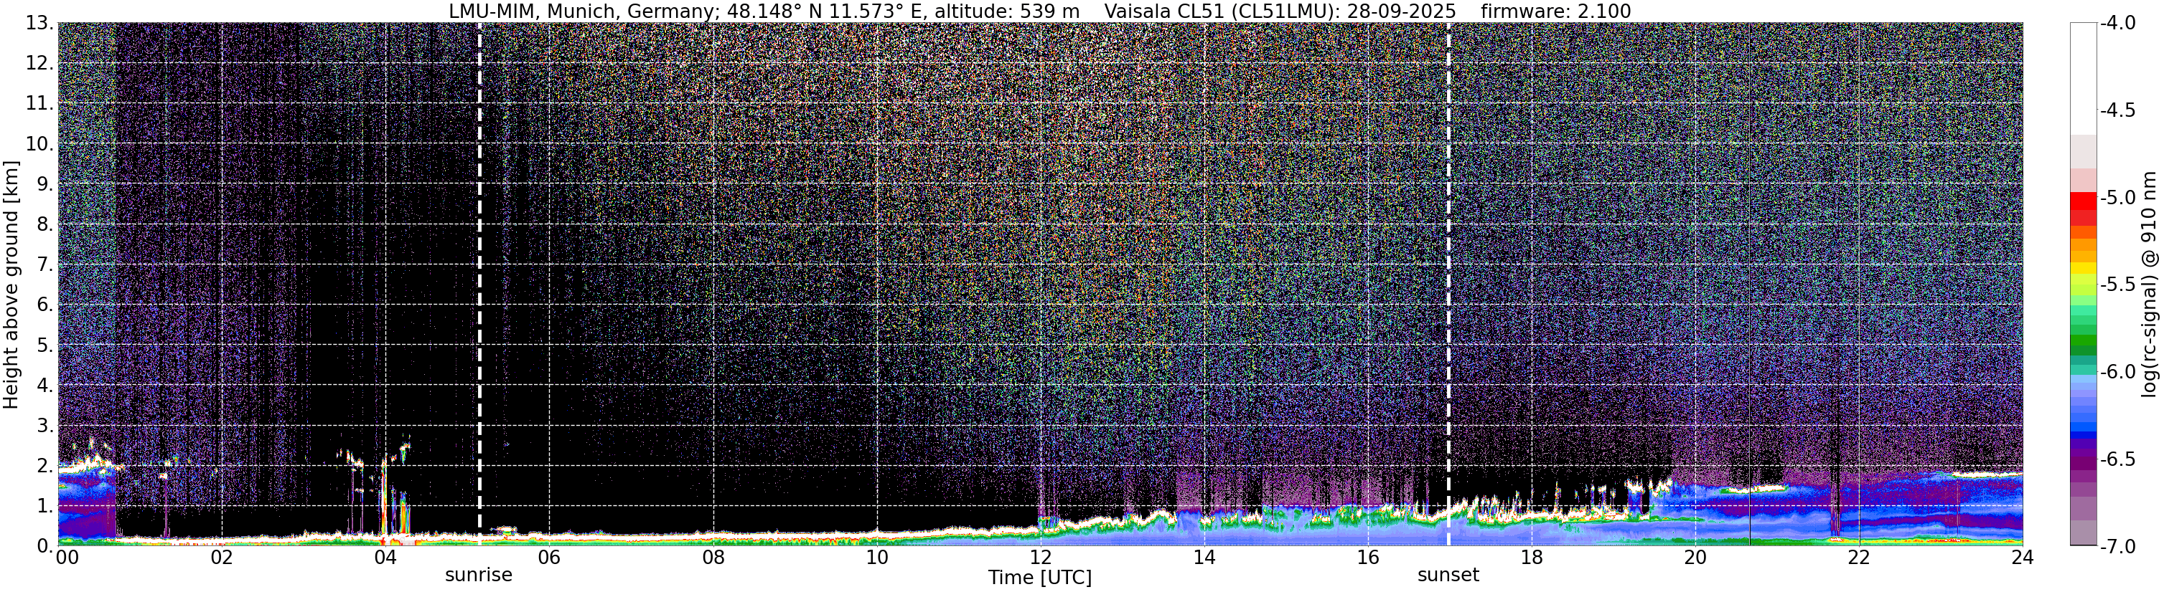
Task: Click the '-5.5' colorbar tick label
Action: coord(2118,285)
